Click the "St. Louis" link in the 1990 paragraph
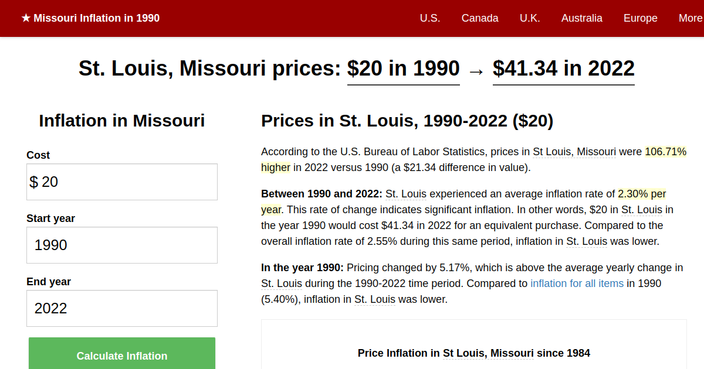The width and height of the screenshot is (704, 369). pyautogui.click(x=282, y=283)
